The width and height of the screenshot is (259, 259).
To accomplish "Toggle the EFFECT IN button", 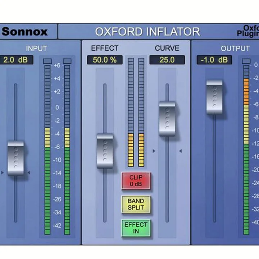I will [x=136, y=228].
